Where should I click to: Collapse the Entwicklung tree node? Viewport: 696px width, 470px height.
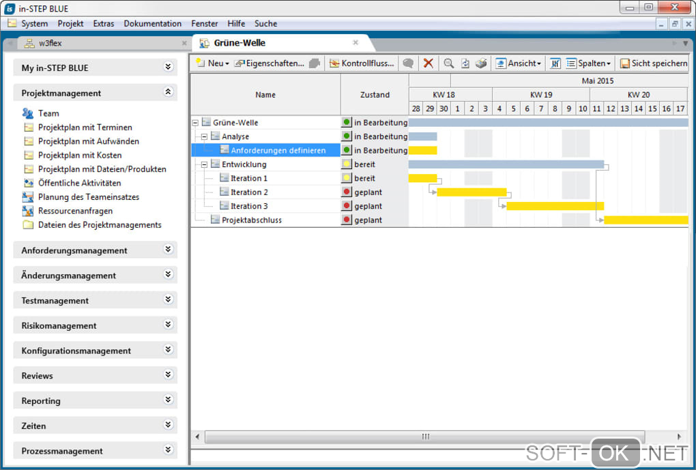[204, 164]
